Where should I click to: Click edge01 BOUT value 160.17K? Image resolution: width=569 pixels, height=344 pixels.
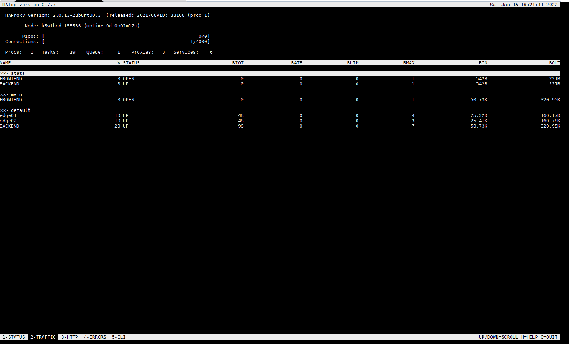coord(550,116)
